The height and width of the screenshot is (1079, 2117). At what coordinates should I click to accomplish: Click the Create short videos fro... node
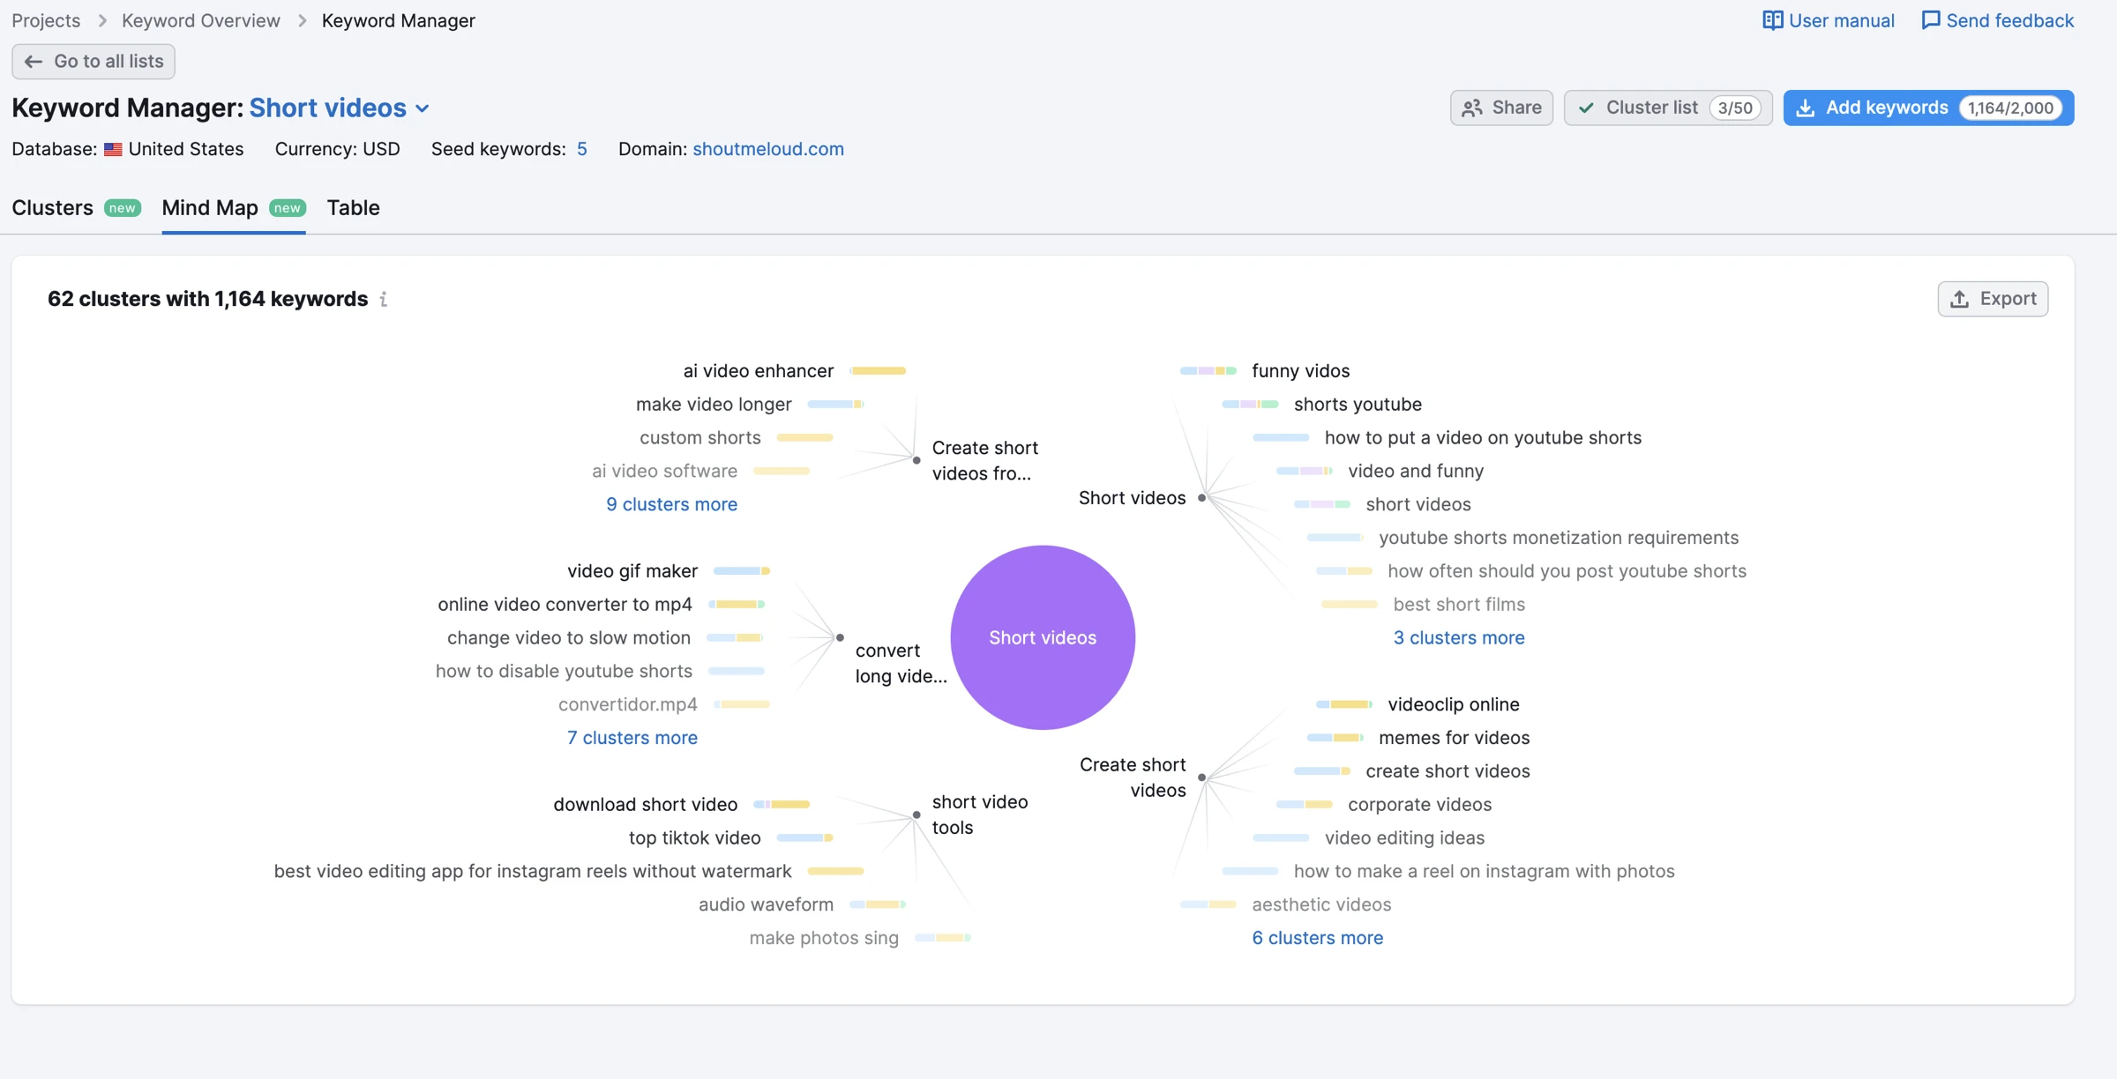[985, 461]
